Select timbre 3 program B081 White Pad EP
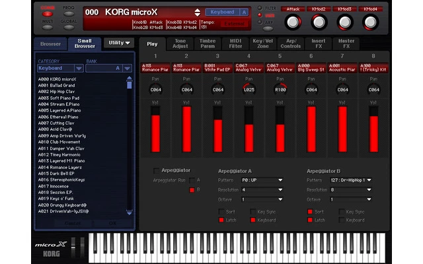The width and height of the screenshot is (423, 264). (217, 67)
